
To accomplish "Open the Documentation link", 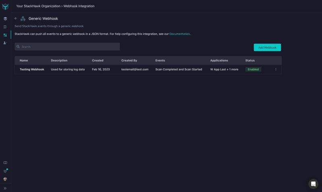I will (179, 34).
